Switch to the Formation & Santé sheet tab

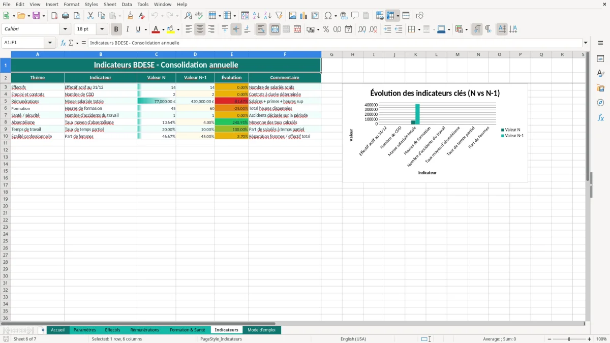[x=187, y=330]
